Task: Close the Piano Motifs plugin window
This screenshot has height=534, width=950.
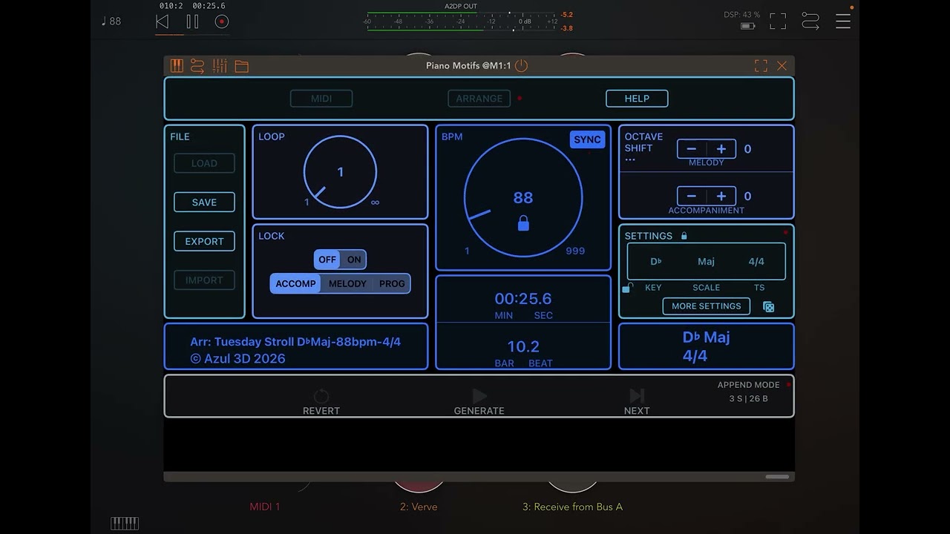Action: (782, 66)
